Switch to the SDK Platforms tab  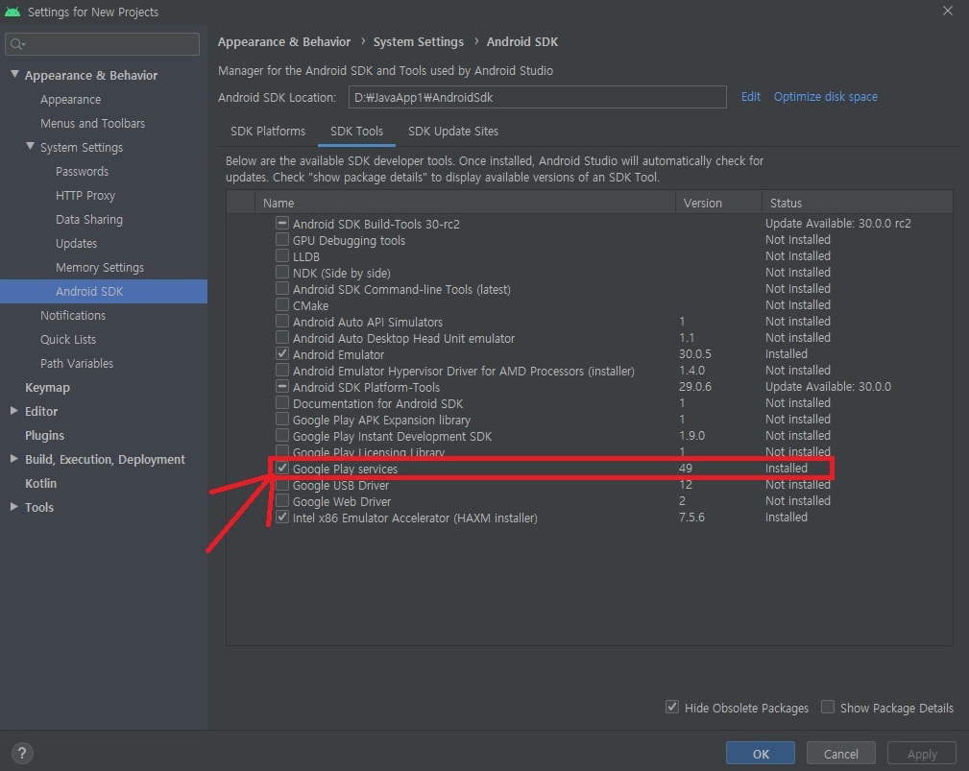[x=268, y=131]
